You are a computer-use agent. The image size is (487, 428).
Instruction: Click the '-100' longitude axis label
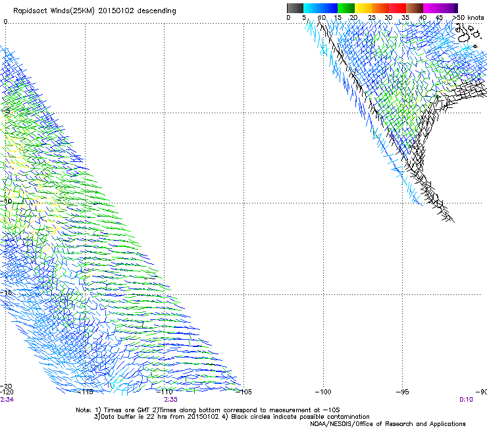(323, 392)
